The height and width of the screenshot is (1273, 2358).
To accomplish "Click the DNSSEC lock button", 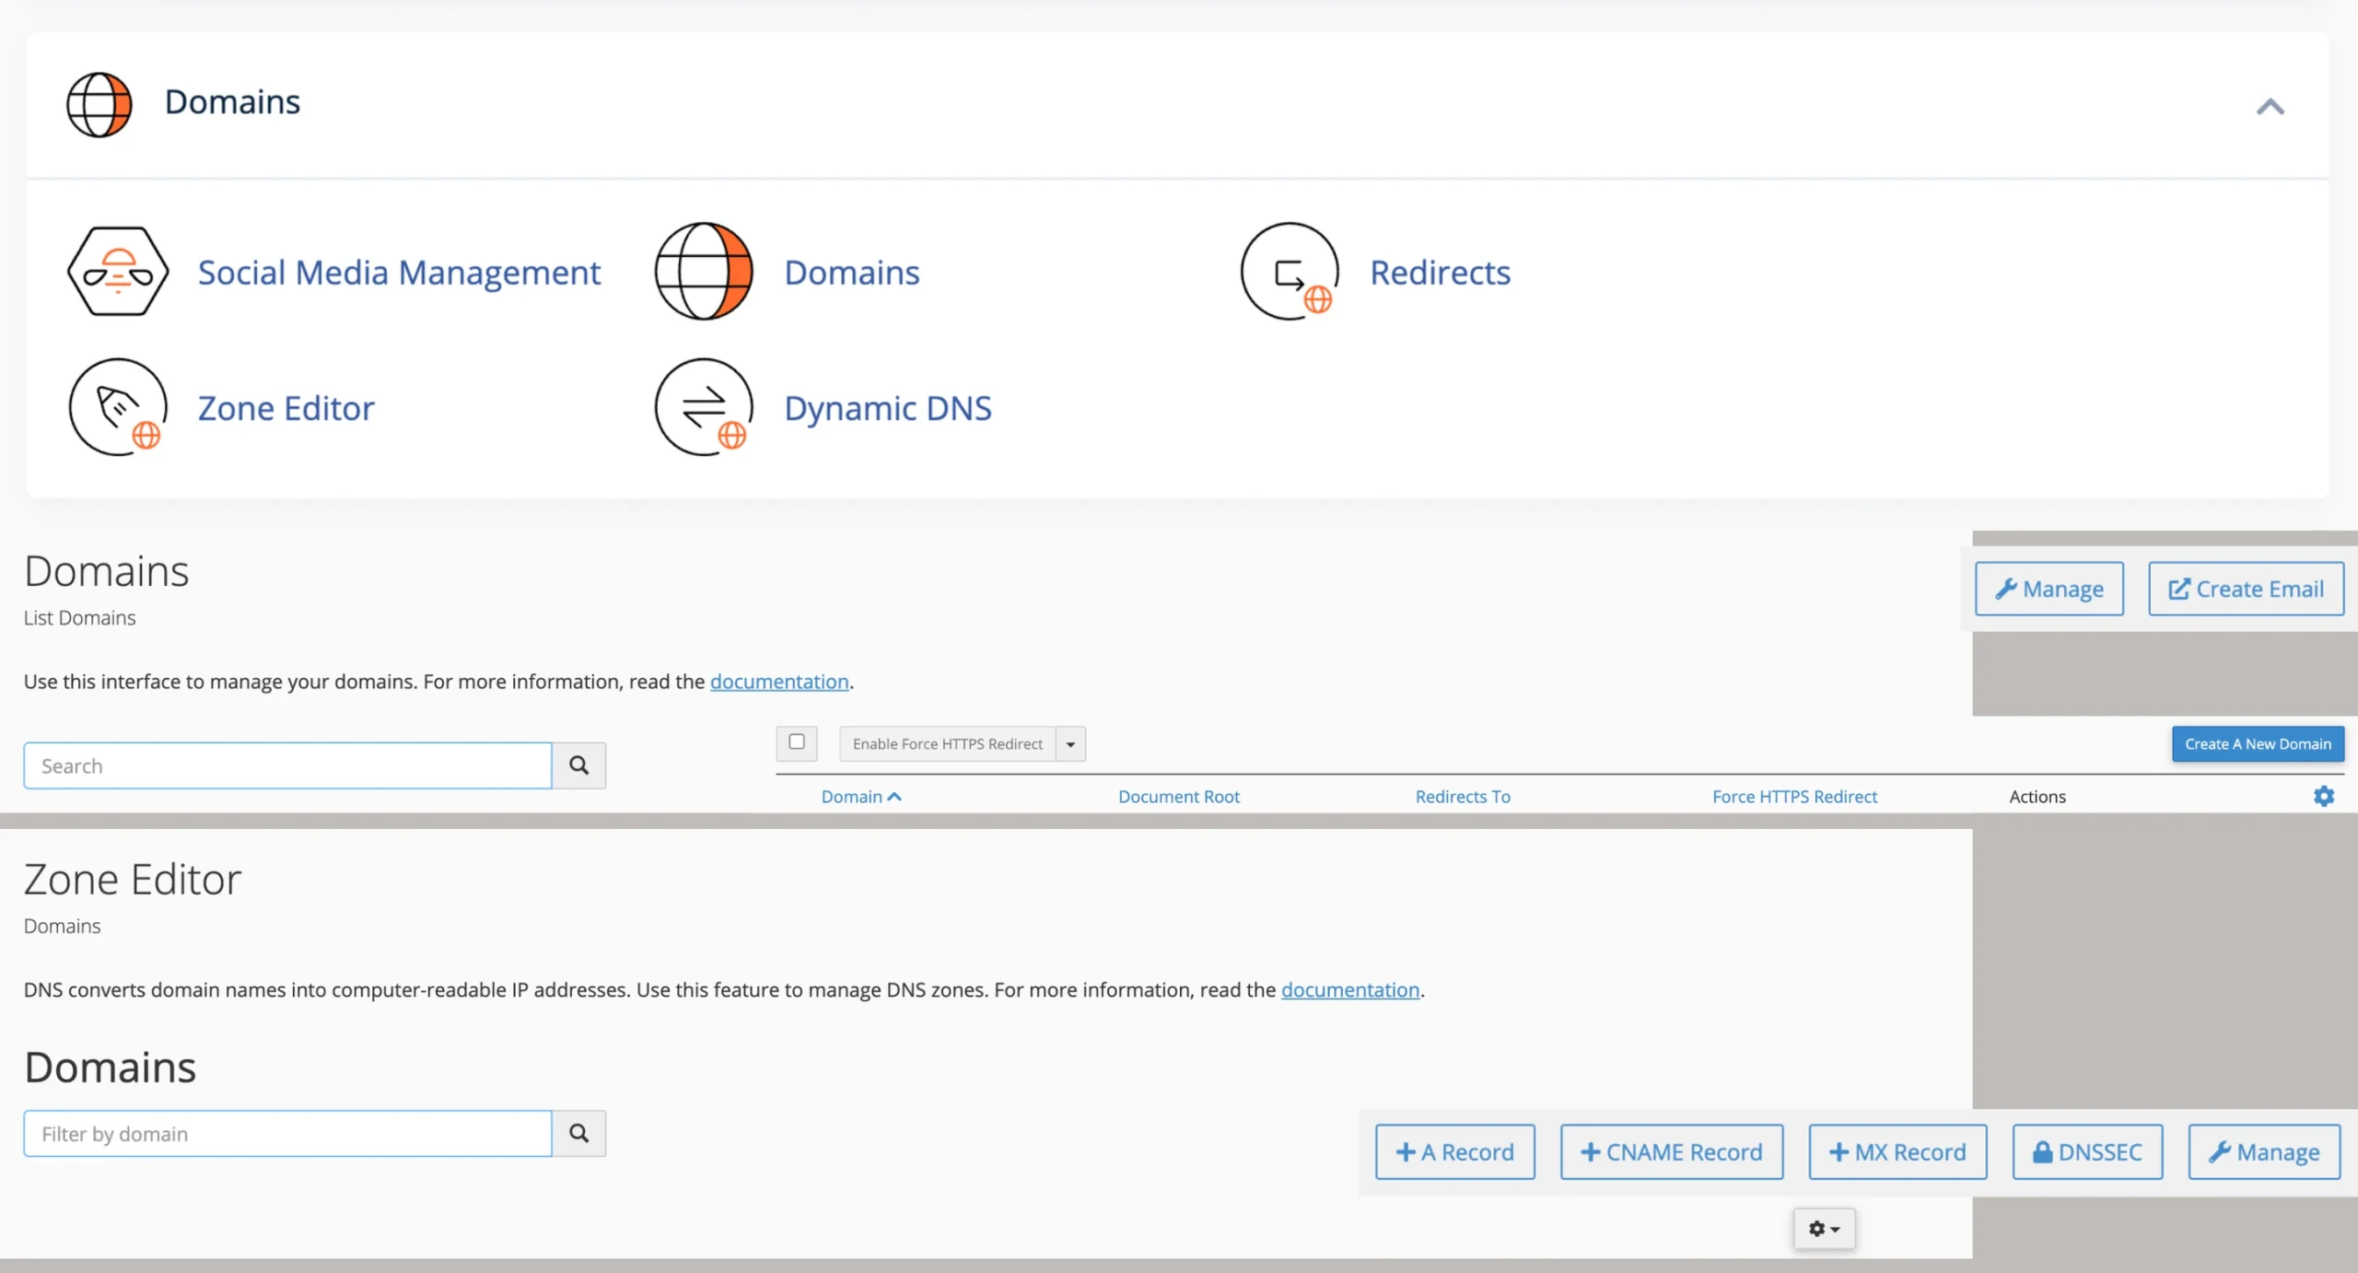I will [2087, 1152].
